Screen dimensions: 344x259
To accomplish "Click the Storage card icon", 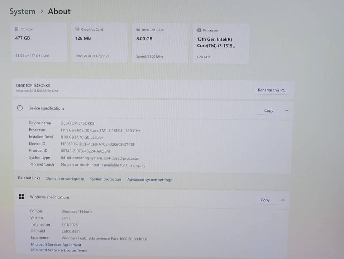I will coord(16,29).
